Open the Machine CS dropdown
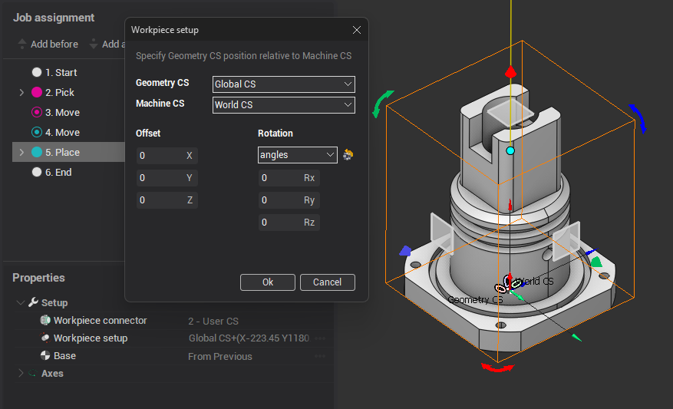Viewport: 673px width, 409px height. [x=283, y=104]
